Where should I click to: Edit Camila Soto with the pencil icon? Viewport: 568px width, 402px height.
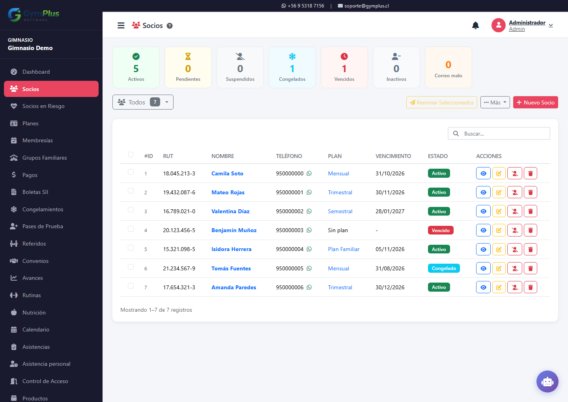click(499, 173)
